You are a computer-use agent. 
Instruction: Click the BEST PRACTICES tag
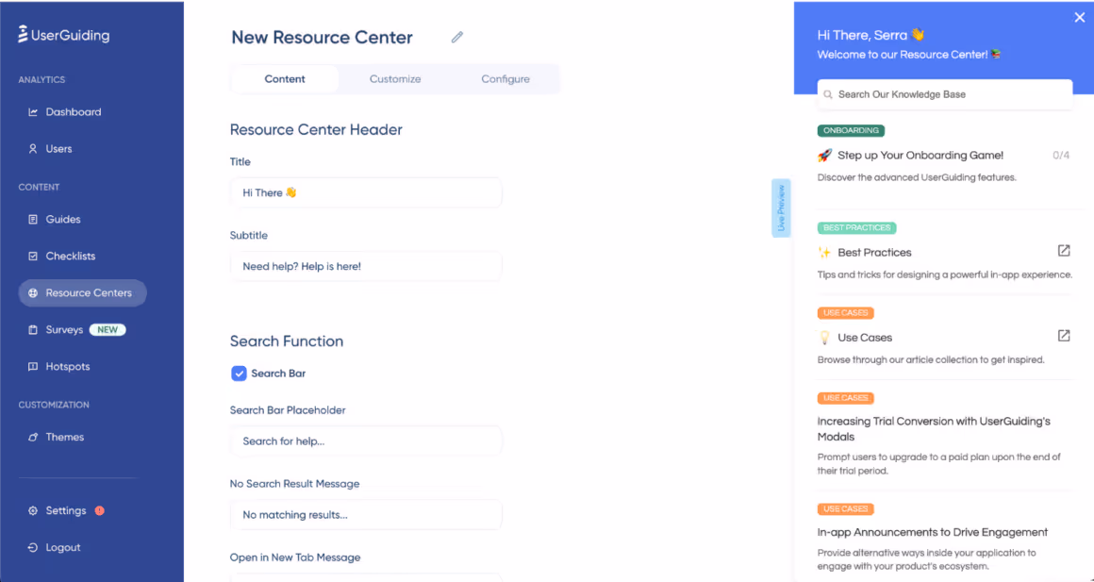pos(856,227)
